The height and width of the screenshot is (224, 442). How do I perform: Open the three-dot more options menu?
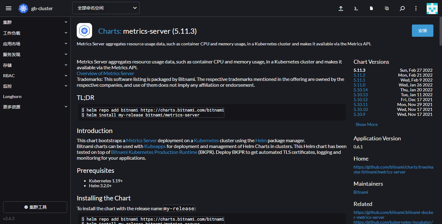416,9
